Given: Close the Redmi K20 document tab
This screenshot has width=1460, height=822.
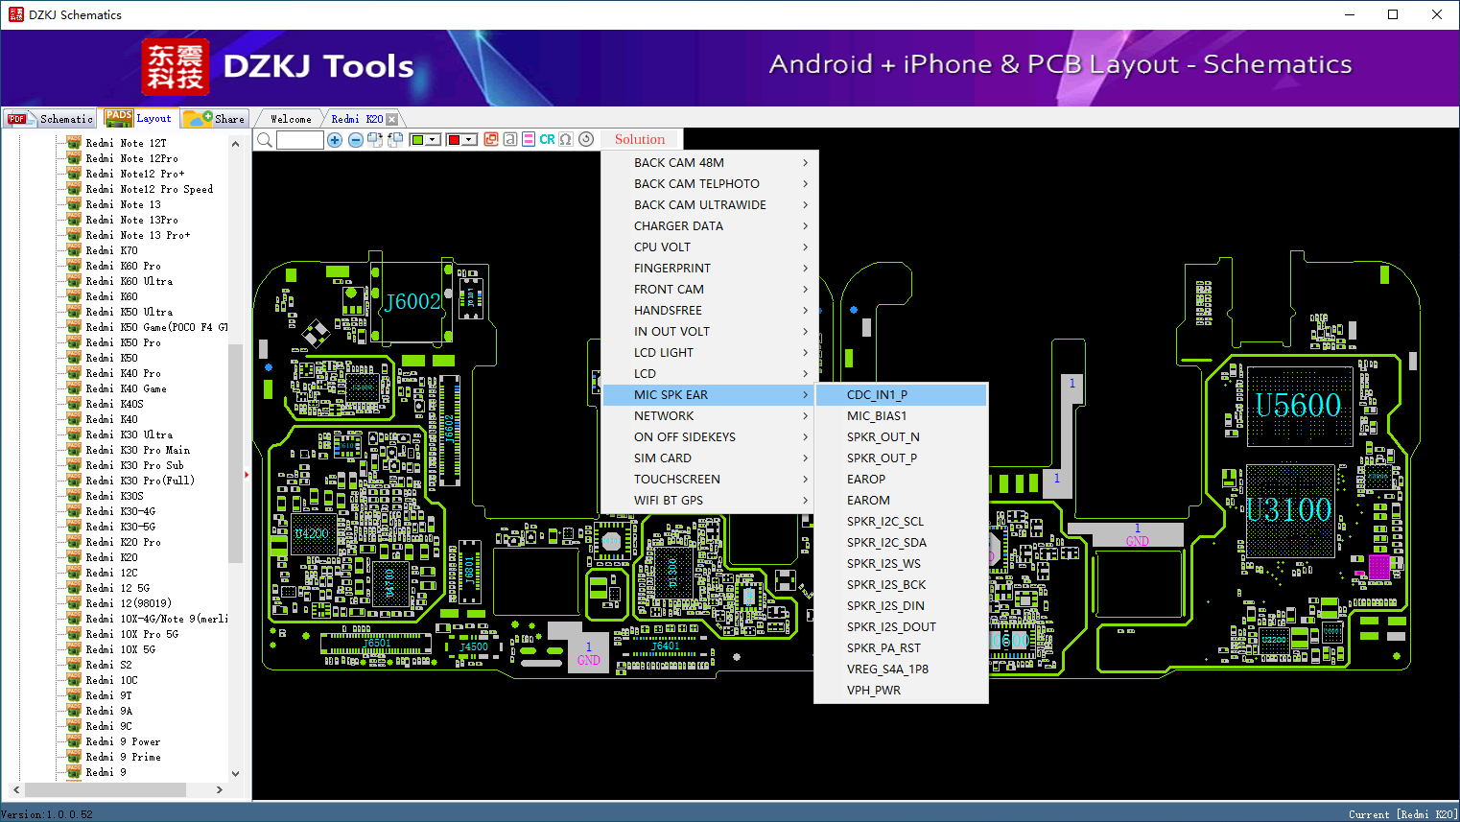Looking at the screenshot, I should tap(391, 120).
